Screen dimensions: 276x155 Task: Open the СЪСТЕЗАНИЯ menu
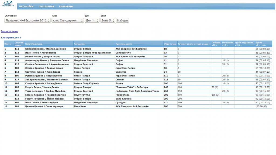tap(46, 6)
